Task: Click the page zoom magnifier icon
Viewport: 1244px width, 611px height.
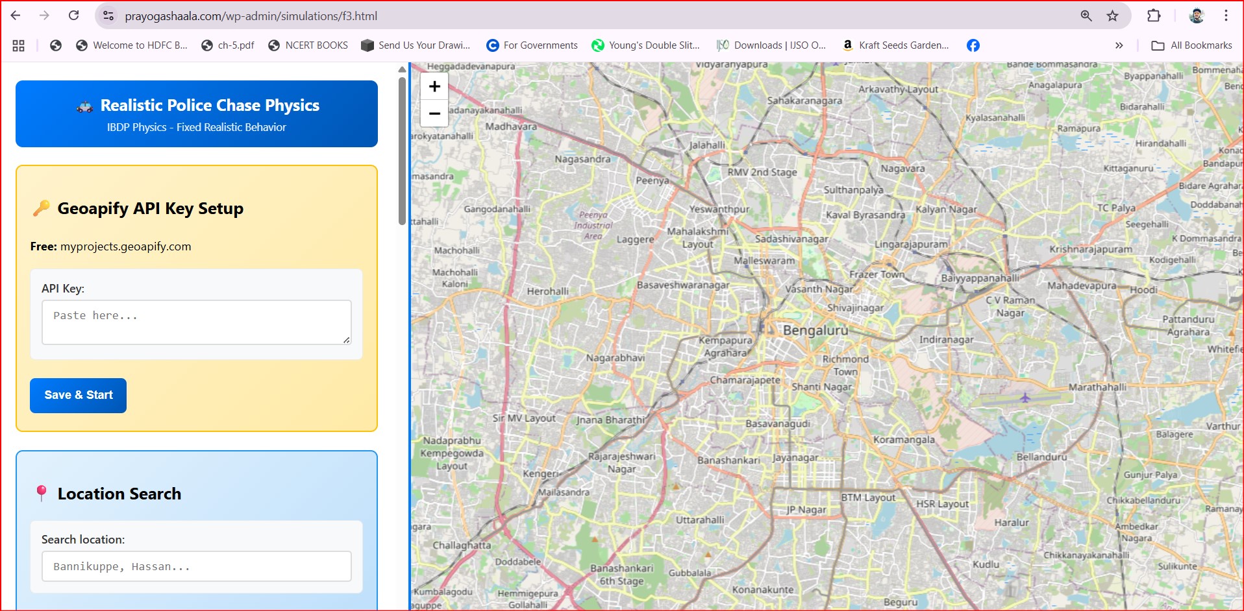Action: point(1086,16)
